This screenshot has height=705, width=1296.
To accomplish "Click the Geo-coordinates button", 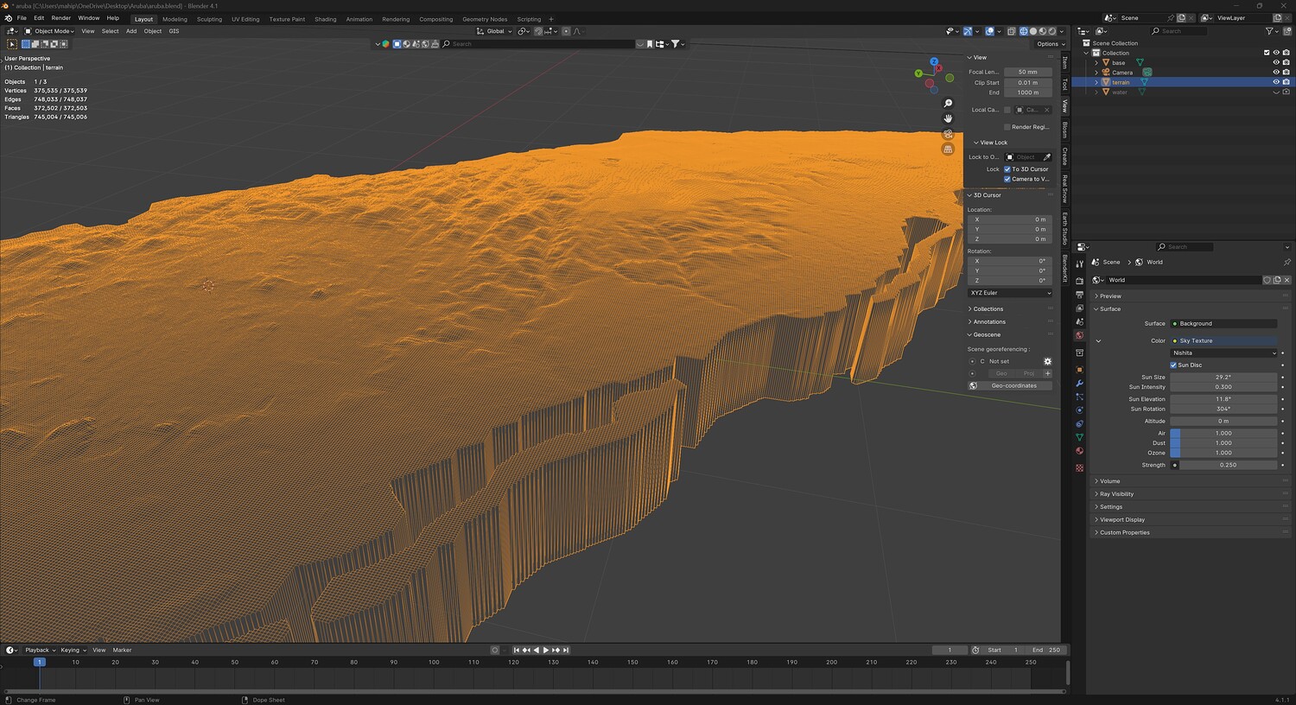I will point(1013,385).
